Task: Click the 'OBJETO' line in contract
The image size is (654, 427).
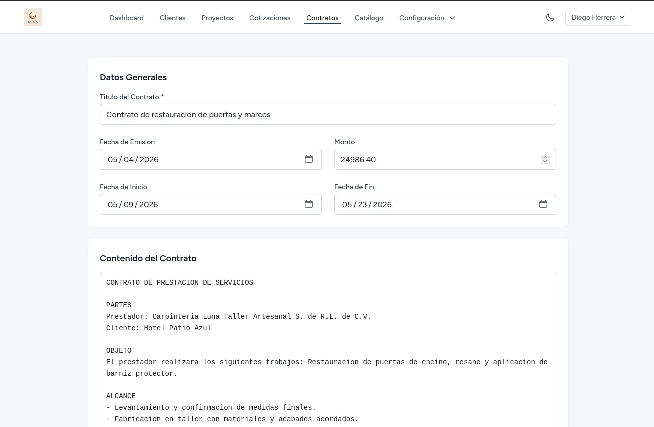Action: pos(119,350)
